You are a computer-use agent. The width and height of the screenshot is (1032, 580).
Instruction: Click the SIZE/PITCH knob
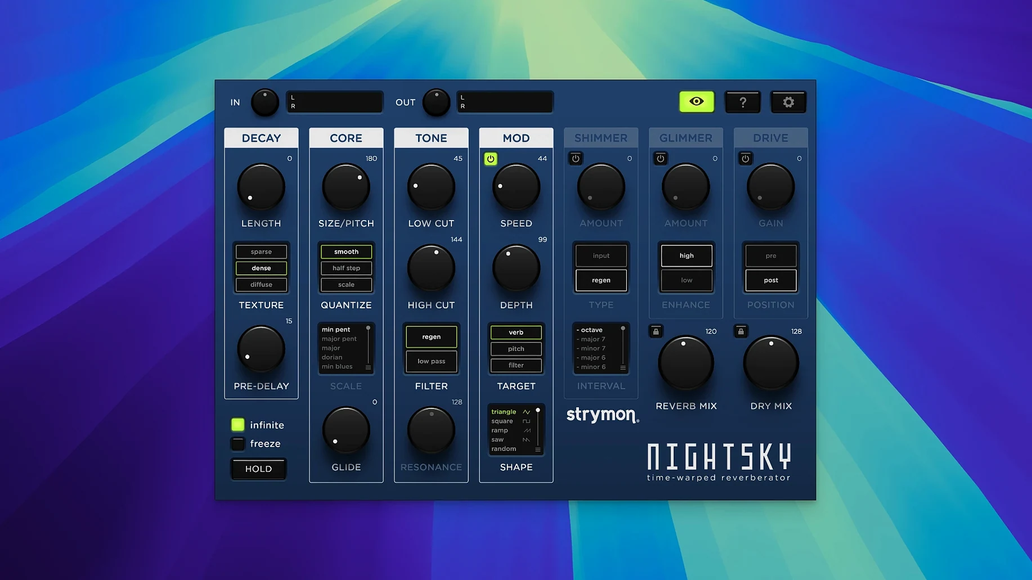click(346, 187)
